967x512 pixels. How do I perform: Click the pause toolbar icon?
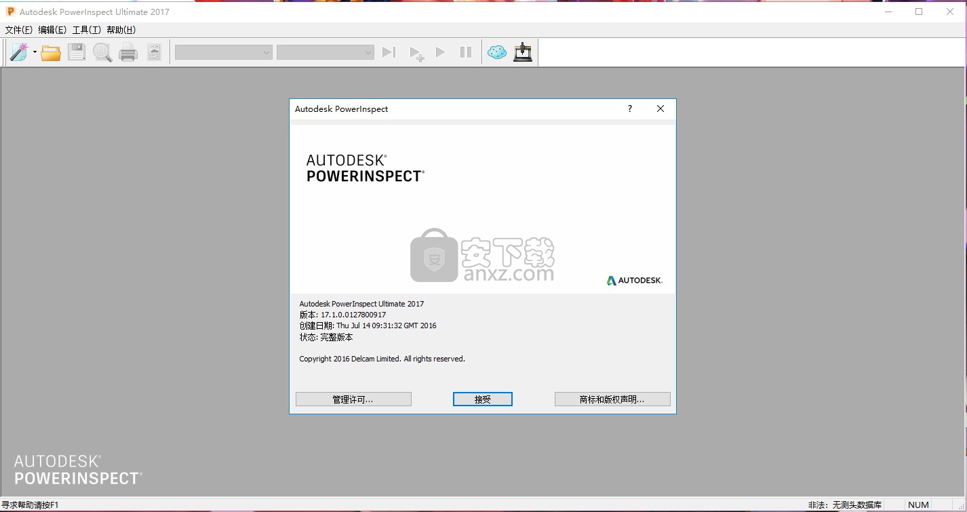tap(466, 52)
